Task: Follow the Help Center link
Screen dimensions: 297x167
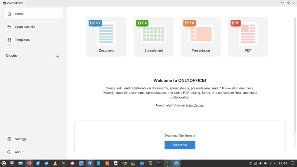Action: click(x=195, y=105)
